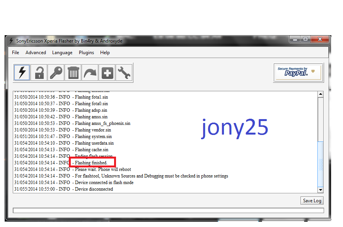
Task: Open the Help menu
Action: pos(105,53)
